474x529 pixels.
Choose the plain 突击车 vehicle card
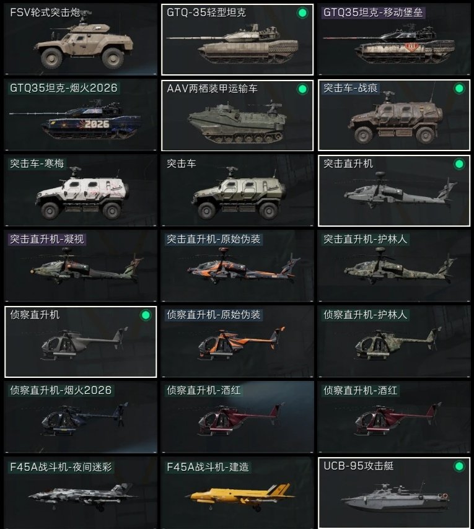coord(237,190)
